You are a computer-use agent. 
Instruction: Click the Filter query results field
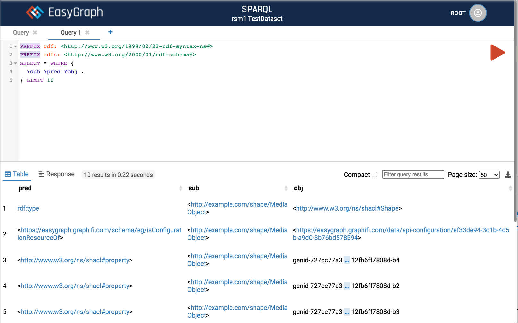413,175
